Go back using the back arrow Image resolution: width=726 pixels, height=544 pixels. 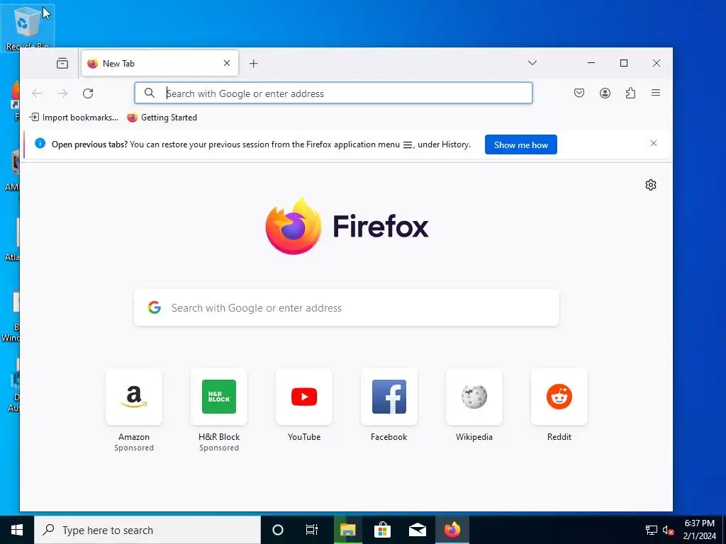coord(37,93)
